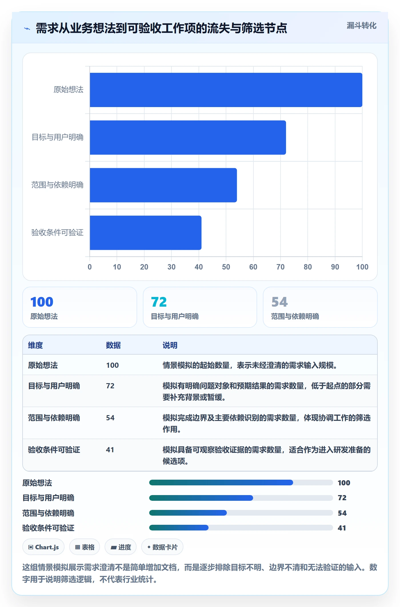Screen dimensions: 400x607
Task: Open the stat card showing 72
Action: pyautogui.click(x=200, y=307)
